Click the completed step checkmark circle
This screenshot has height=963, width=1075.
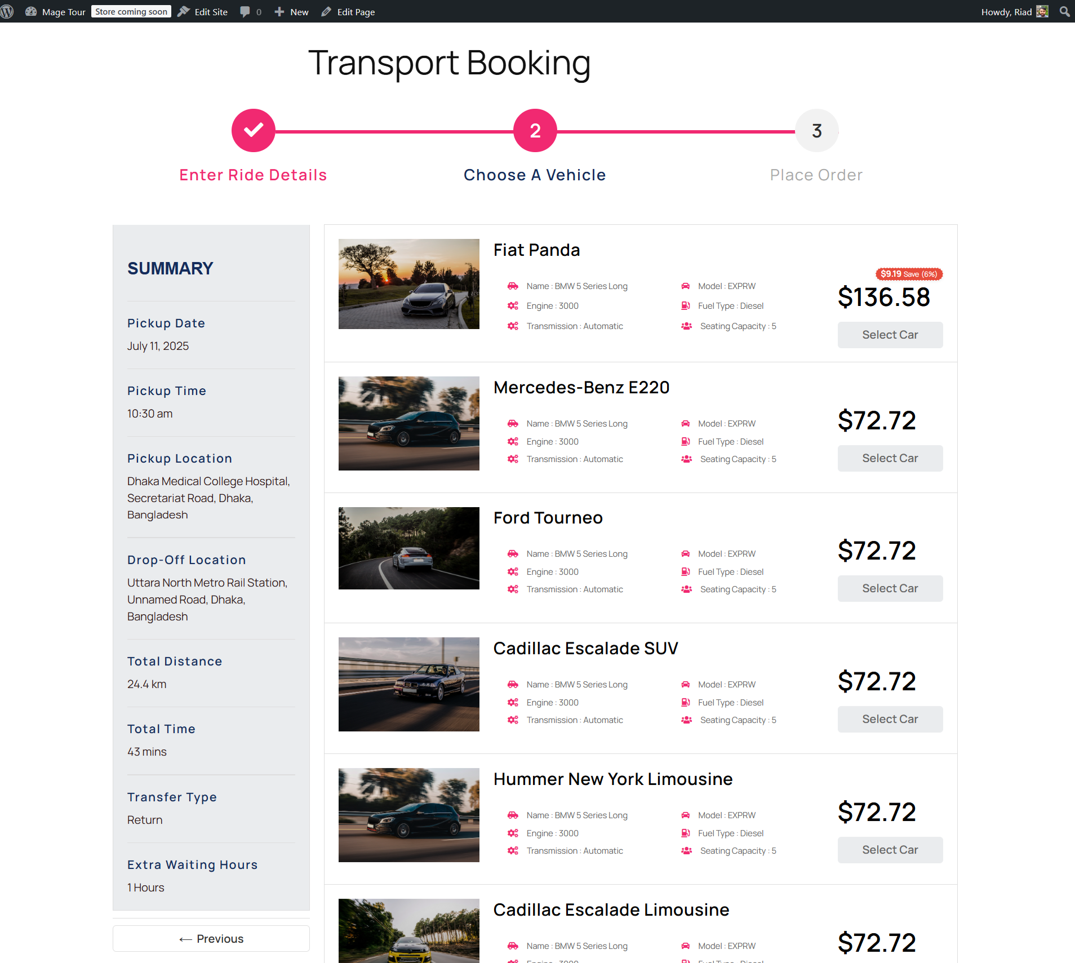254,130
